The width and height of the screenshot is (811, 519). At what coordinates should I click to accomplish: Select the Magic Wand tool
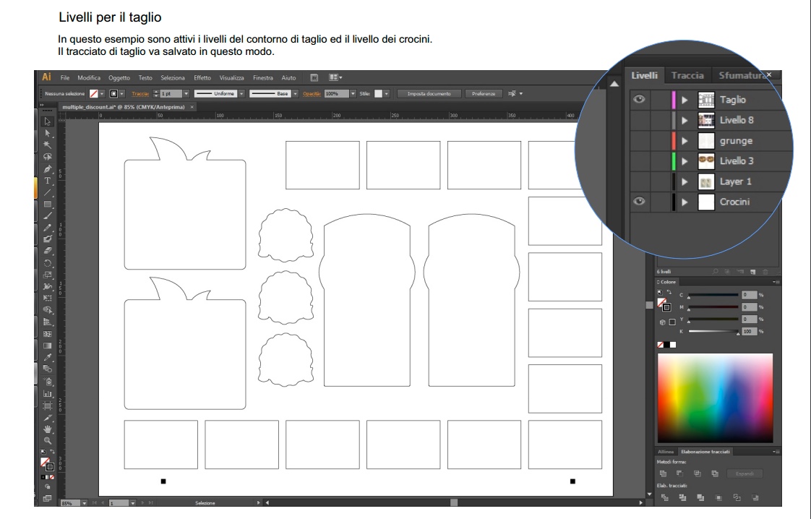(48, 145)
